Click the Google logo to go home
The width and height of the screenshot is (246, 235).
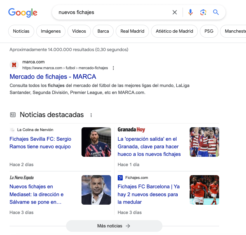pyautogui.click(x=23, y=13)
